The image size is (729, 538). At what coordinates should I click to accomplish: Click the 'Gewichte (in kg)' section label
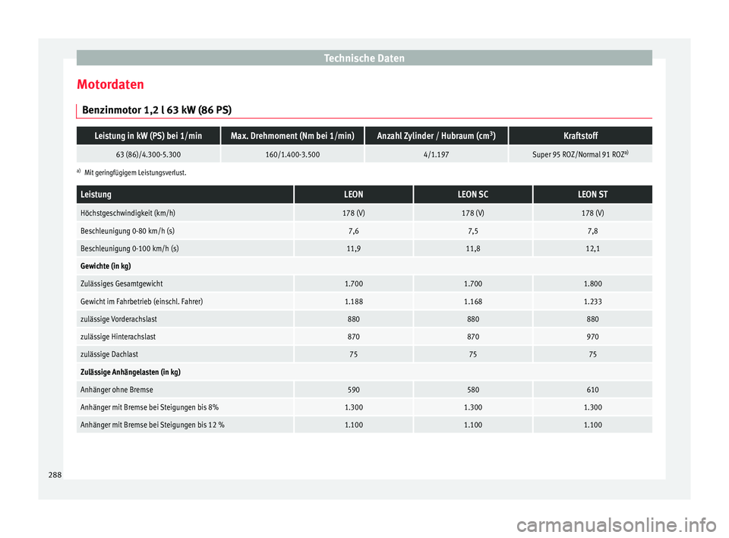coord(106,266)
